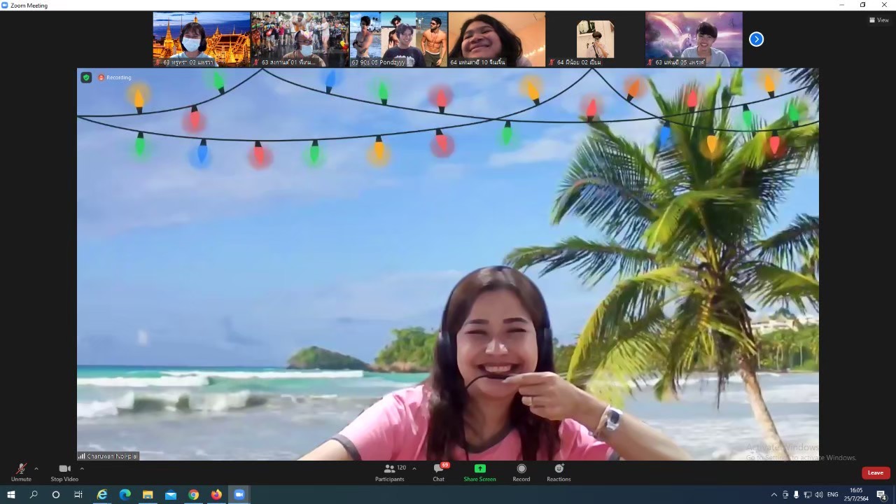896x504 pixels.
Task: Open Google Chrome from the taskbar
Action: click(193, 495)
